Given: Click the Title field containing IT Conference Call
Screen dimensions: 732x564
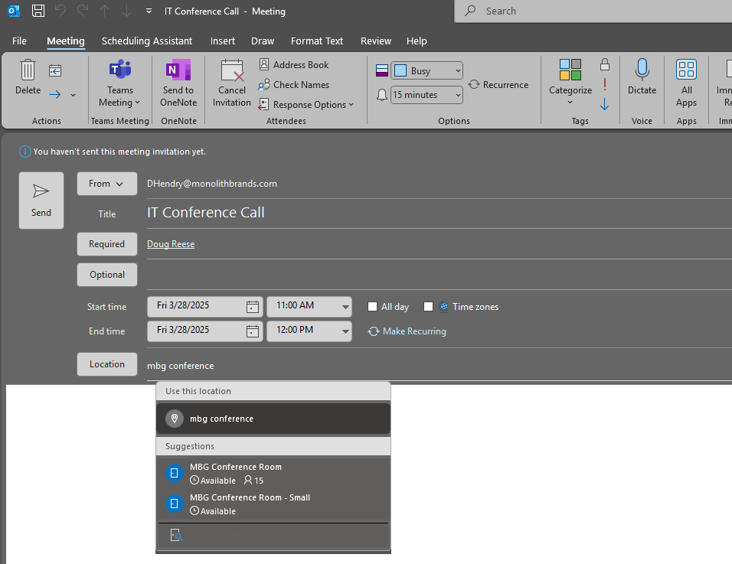Looking at the screenshot, I should [x=439, y=213].
